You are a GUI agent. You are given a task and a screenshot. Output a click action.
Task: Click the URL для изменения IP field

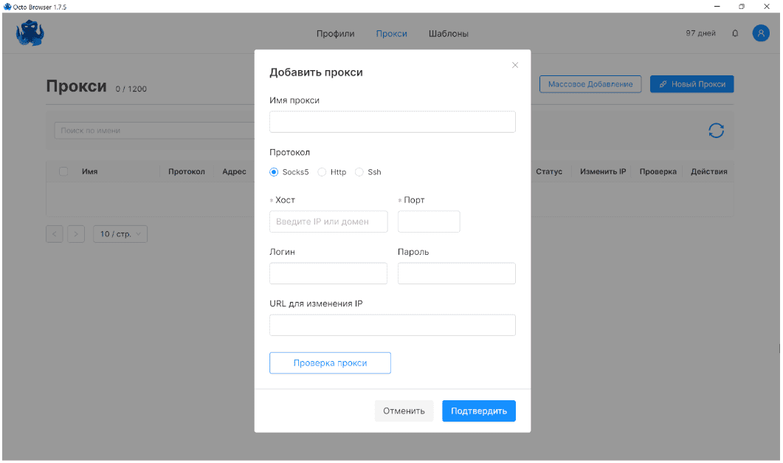(392, 325)
